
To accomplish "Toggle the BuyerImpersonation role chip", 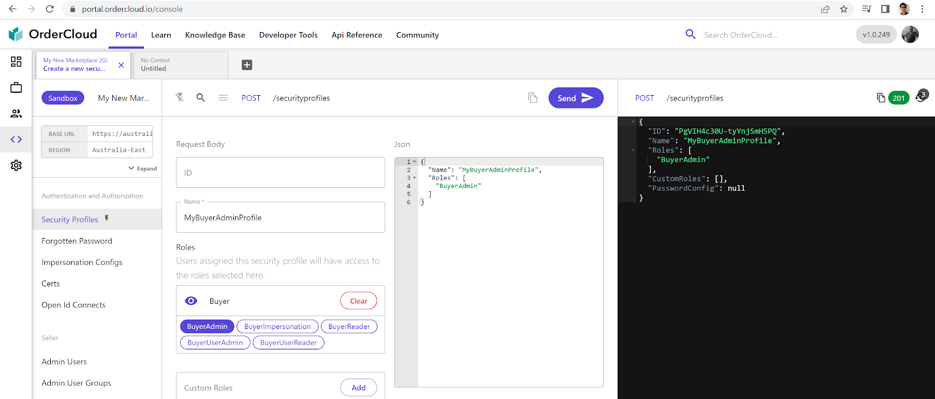I will tap(278, 327).
